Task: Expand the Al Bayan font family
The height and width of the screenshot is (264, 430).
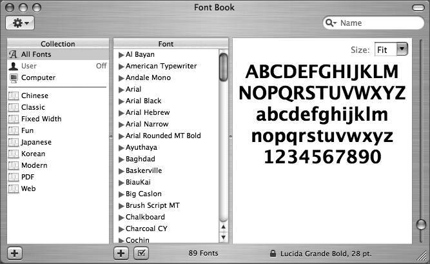Action: 121,55
